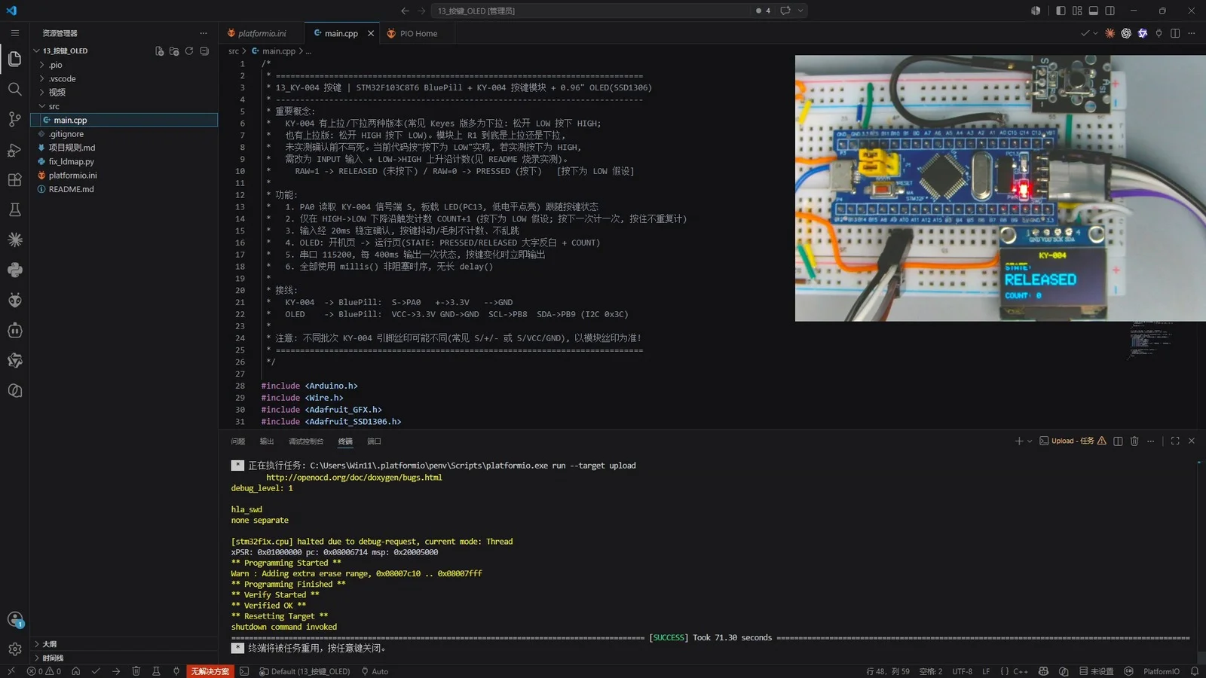Open the Search view in activity bar

(14, 89)
